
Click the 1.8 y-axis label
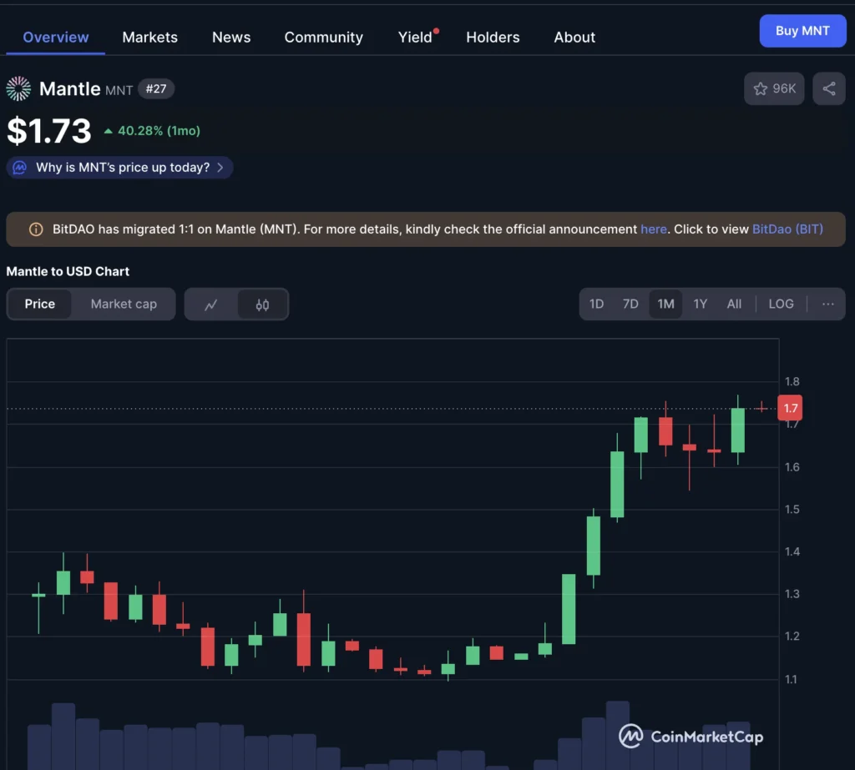[792, 381]
